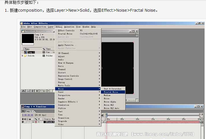This screenshot has height=139, width=206.
Task: Delete selected item with trash icon
Action: point(36,91)
